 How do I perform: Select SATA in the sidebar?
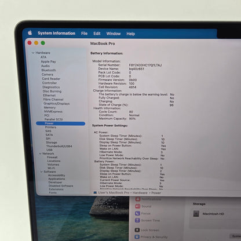click(x=49, y=135)
